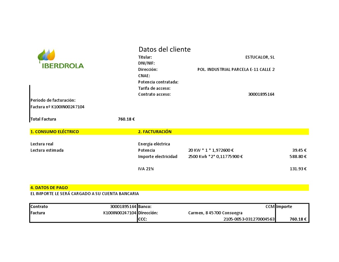Viewport: 339px width, 262px height.
Task: Select the Lectura real label
Action: point(42,144)
